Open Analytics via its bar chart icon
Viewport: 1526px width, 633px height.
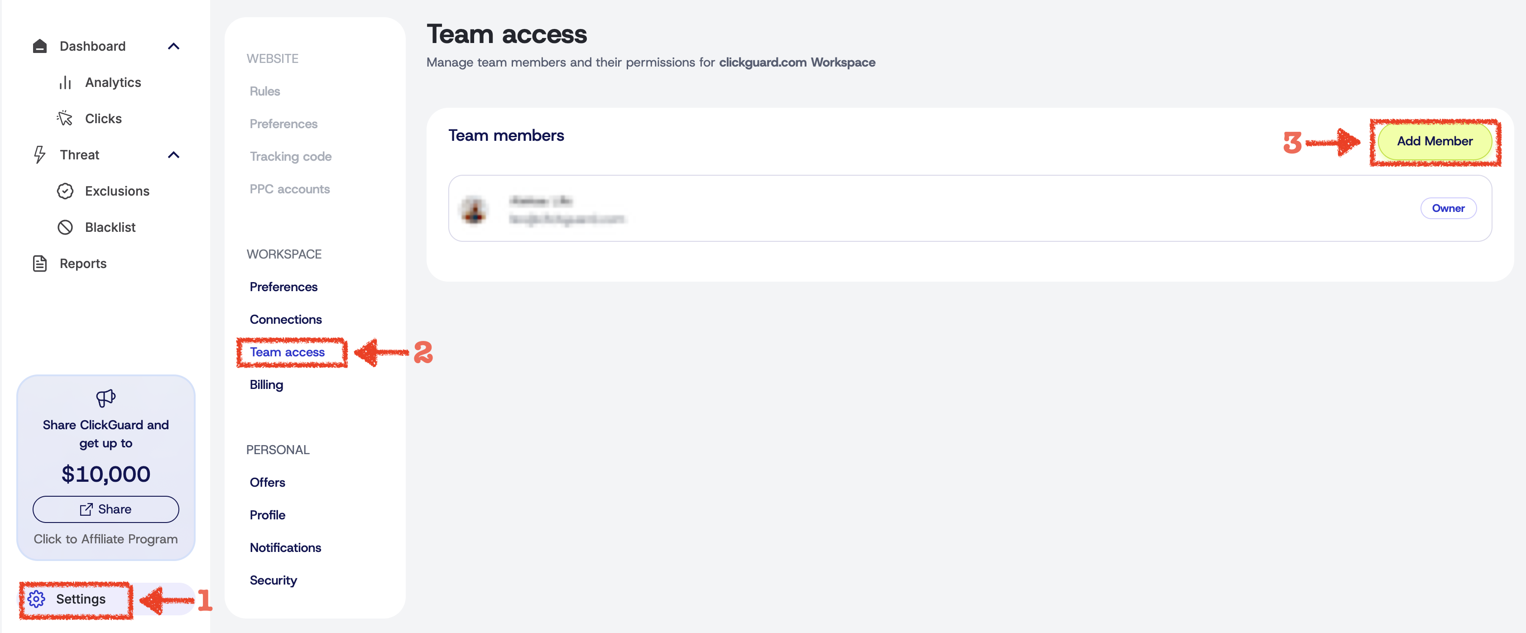[x=65, y=83]
